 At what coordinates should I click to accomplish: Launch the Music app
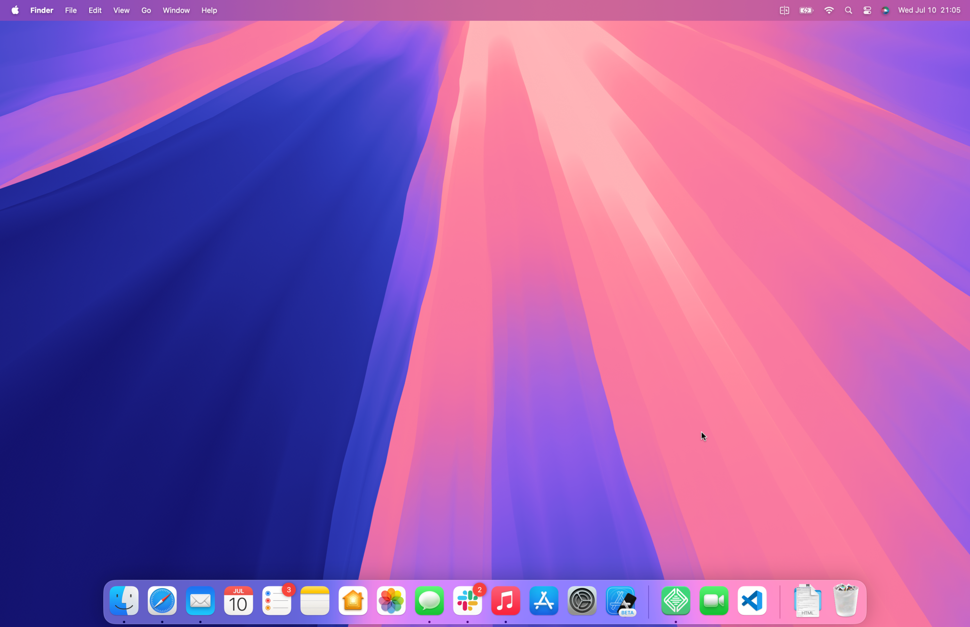[x=505, y=601]
